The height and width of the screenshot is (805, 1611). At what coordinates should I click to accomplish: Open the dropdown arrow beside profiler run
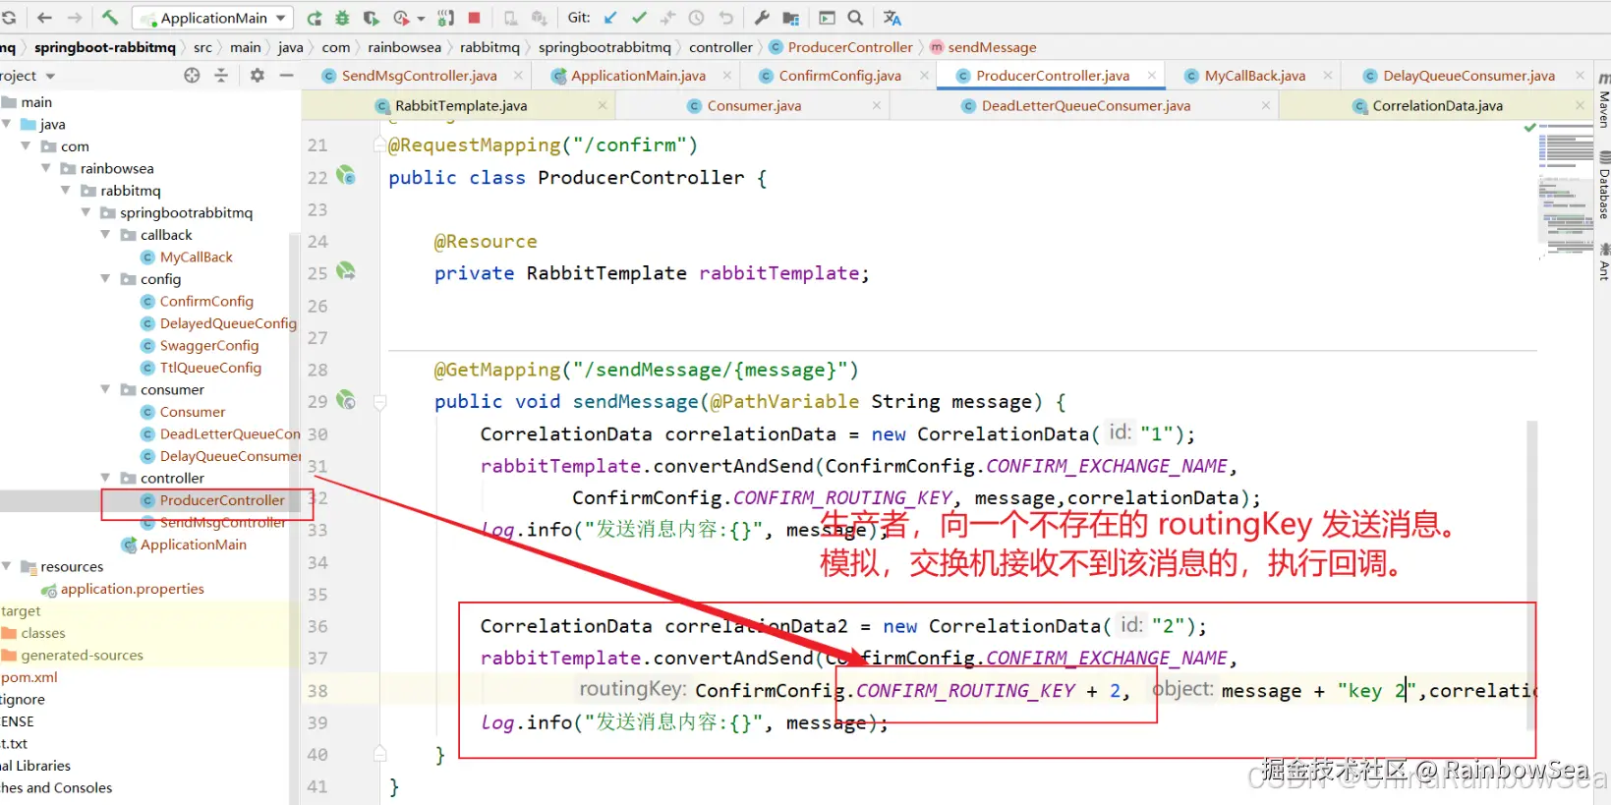[421, 19]
